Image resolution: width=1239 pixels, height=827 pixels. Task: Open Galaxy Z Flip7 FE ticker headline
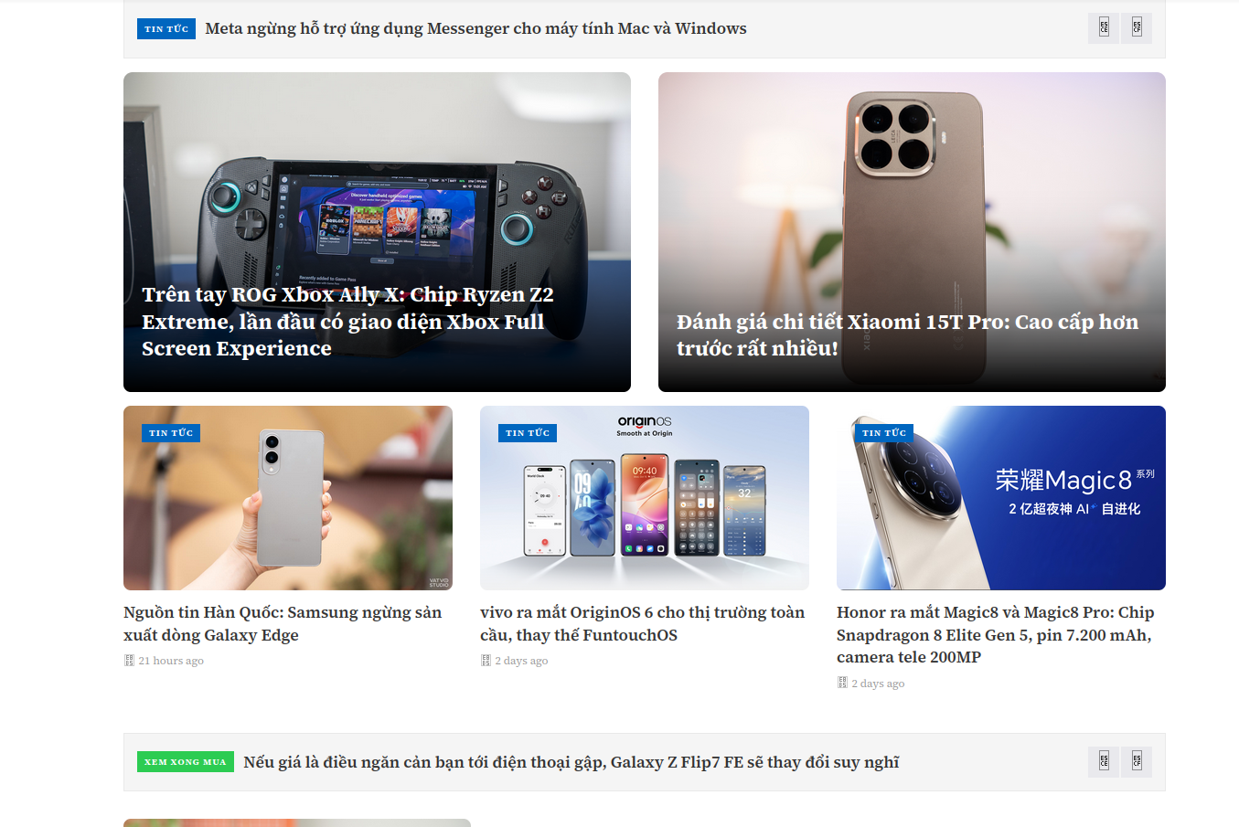(x=571, y=762)
